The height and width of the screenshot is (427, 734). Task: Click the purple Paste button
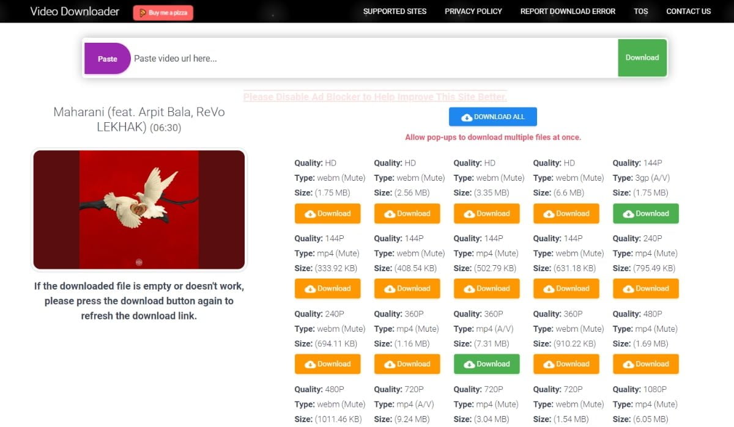click(x=107, y=58)
